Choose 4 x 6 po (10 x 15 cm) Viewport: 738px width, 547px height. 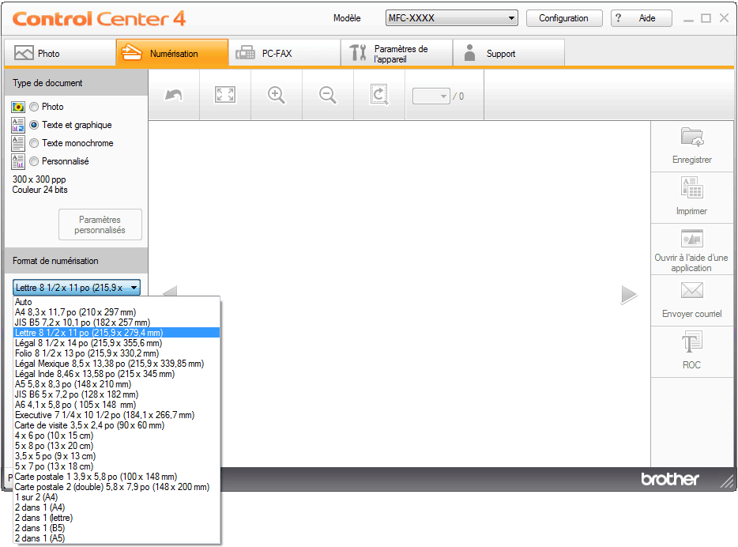tap(117, 436)
